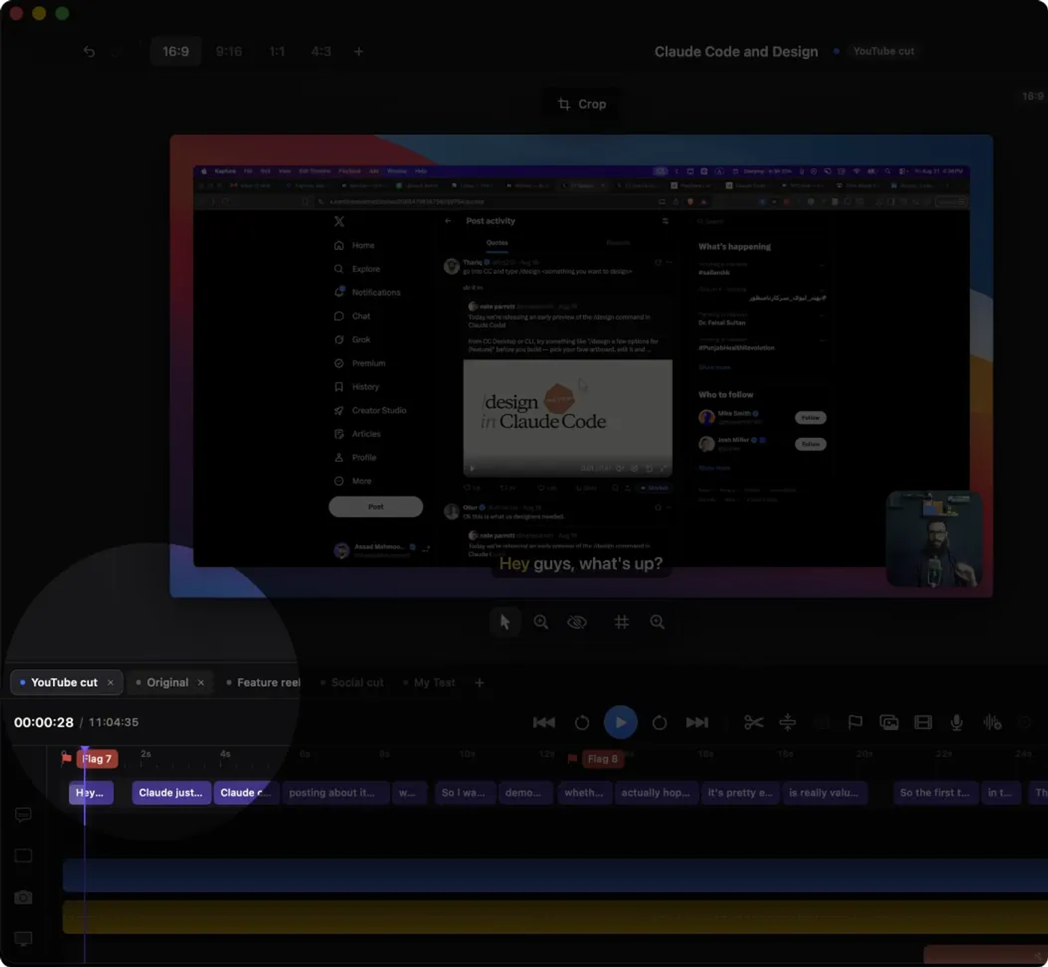Close the Original tab
The height and width of the screenshot is (967, 1048).
pyautogui.click(x=201, y=683)
